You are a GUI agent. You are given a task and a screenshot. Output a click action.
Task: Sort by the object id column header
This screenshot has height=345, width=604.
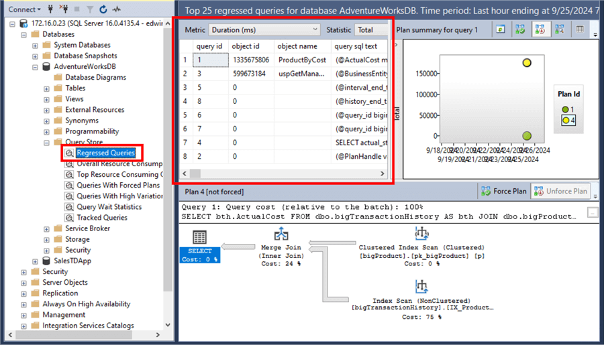pyautogui.click(x=251, y=46)
